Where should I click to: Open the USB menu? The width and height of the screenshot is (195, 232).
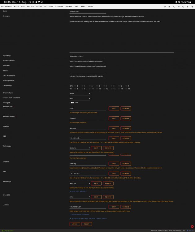[23, 7]
